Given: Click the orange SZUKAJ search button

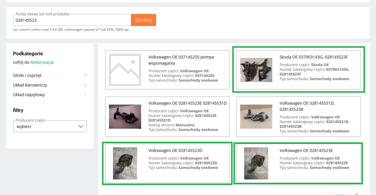Looking at the screenshot, I should coord(143,20).
